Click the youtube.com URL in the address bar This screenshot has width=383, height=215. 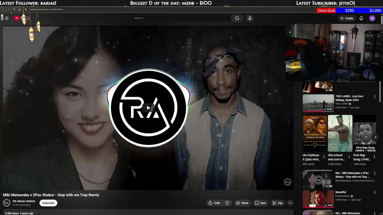point(46,10)
